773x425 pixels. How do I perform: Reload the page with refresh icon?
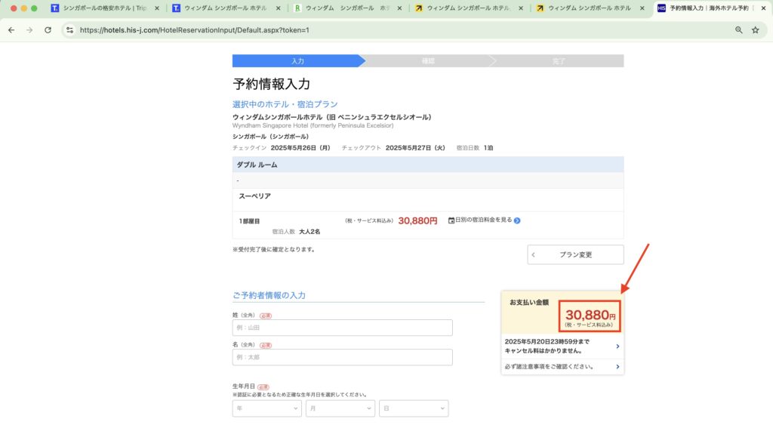pyautogui.click(x=48, y=30)
